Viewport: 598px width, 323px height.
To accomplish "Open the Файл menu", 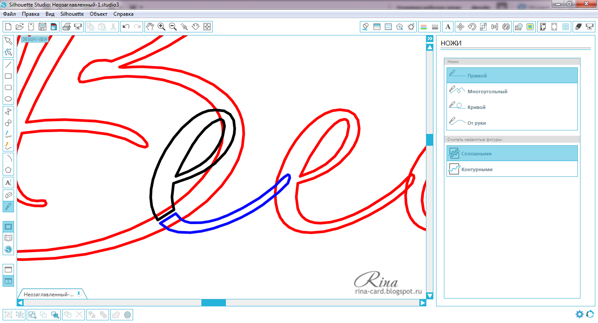I will 9,14.
